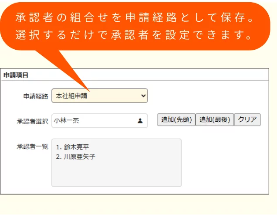
Task: Click the 追加(最後) button
Action: (x=215, y=120)
